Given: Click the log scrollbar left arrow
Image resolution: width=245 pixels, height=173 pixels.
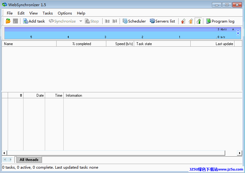Looking at the screenshot, I should tap(4, 153).
